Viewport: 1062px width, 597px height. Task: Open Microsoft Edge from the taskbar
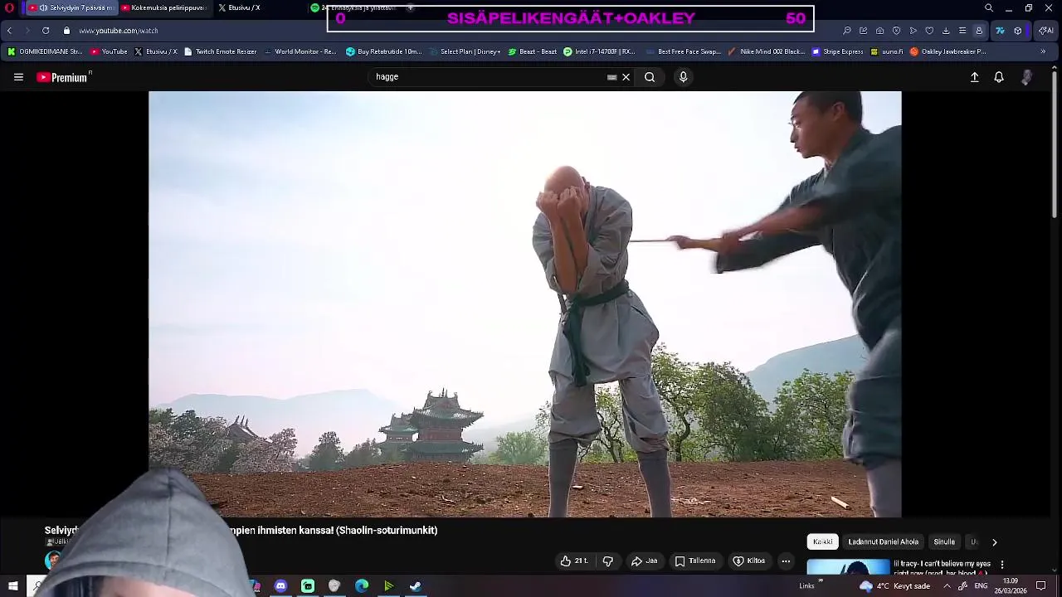362,586
